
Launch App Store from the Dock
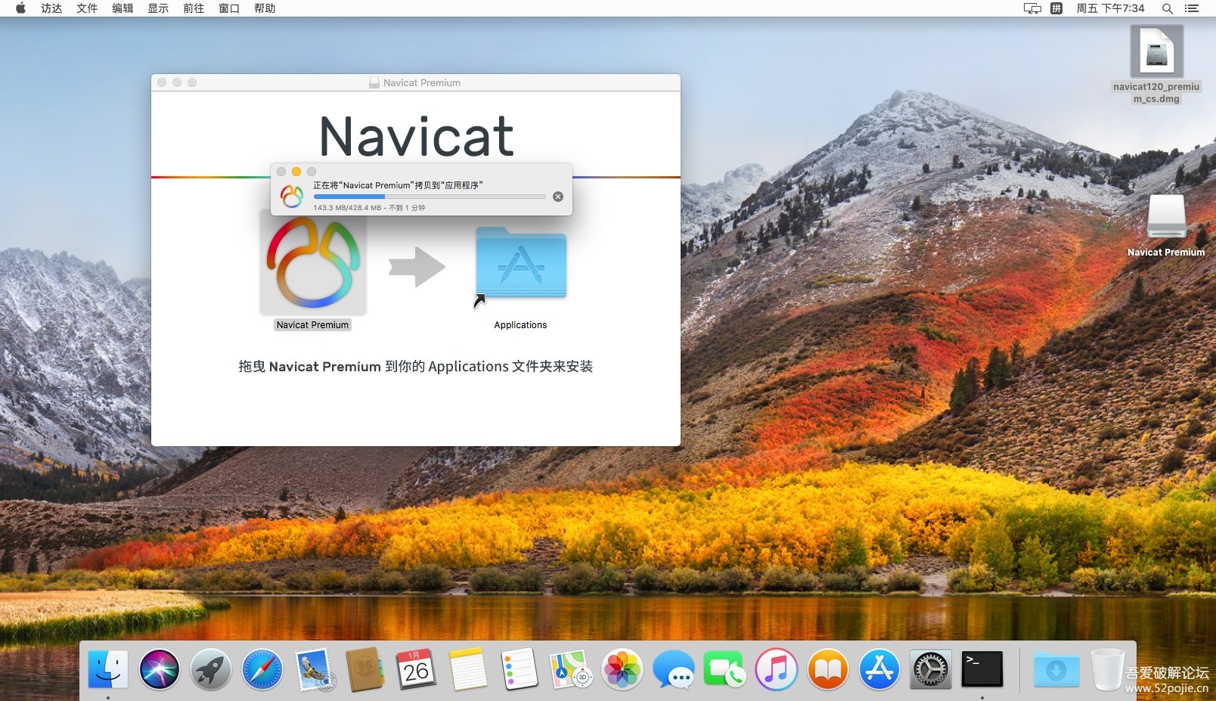point(879,669)
